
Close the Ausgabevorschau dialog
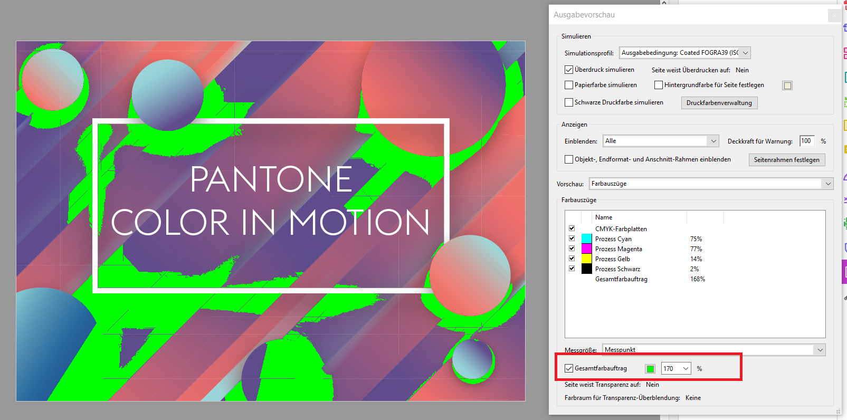(834, 16)
